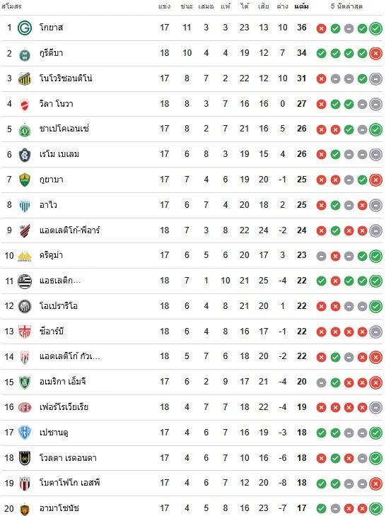Click the Paysandu blue crest in row 17

click(x=25, y=433)
